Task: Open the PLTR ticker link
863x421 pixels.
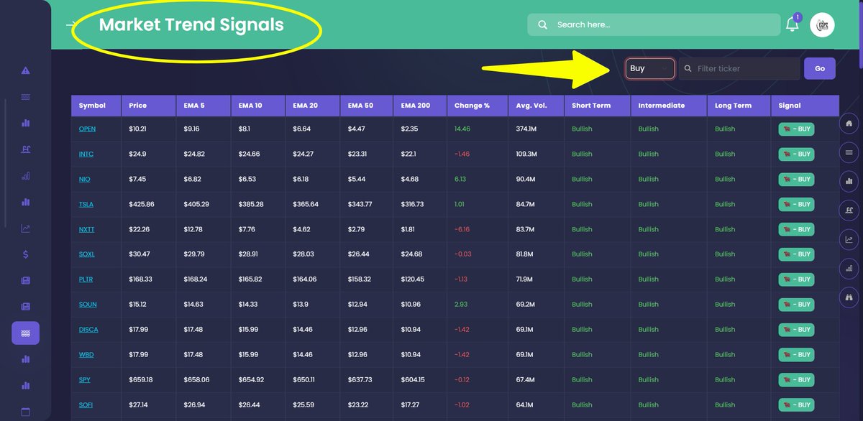Action: (x=86, y=279)
